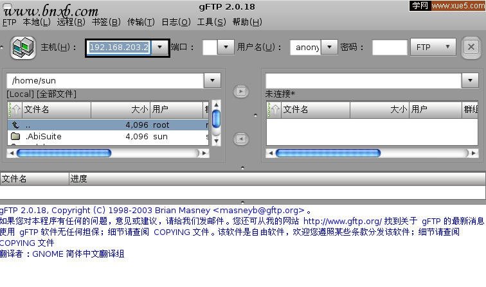
Task: Click the http://www.gftp.org/ text in log
Action: 343,221
